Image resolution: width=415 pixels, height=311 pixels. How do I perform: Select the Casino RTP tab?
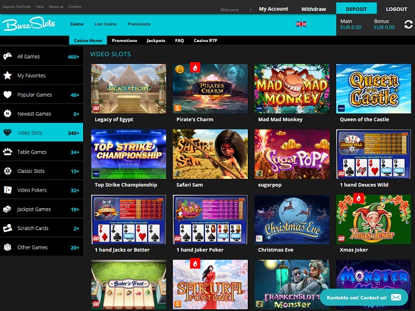[x=205, y=40]
